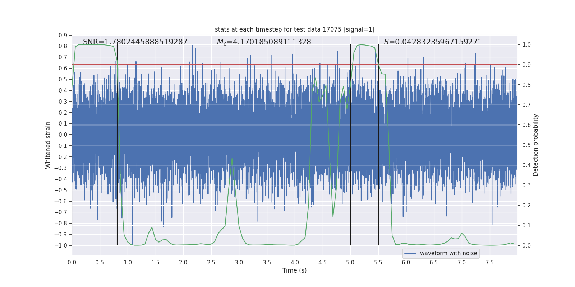
Task: Click the S value annotation
Action: tap(433, 42)
